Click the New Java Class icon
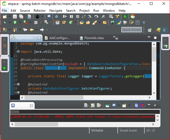The image size is (170, 140). tap(71, 22)
